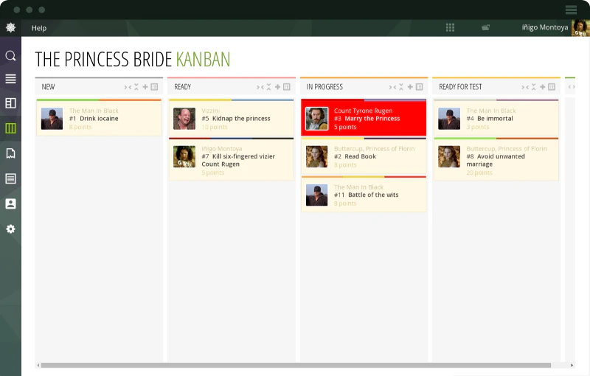This screenshot has height=376, width=590.
Task: Fold the NEW column horizontally
Action: [x=128, y=87]
